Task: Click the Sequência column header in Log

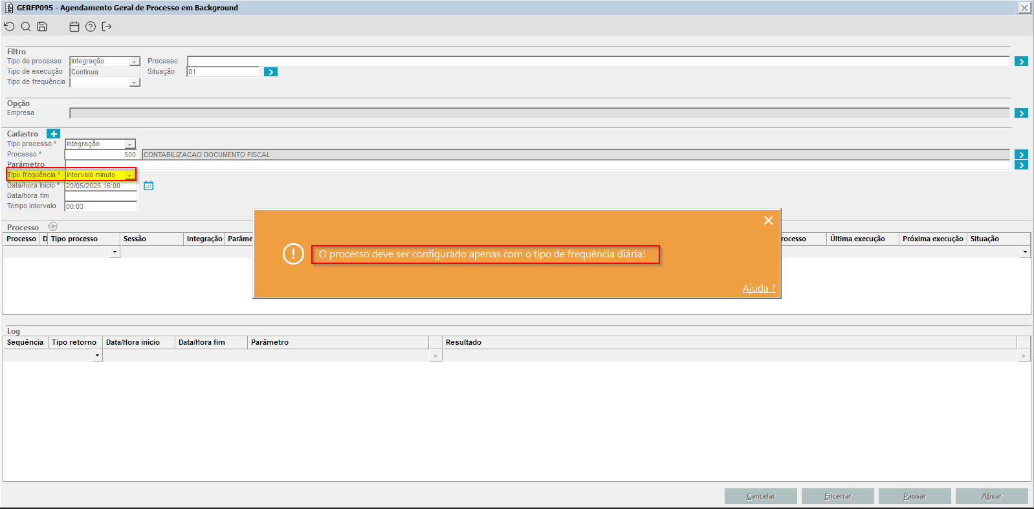Action: (25, 343)
